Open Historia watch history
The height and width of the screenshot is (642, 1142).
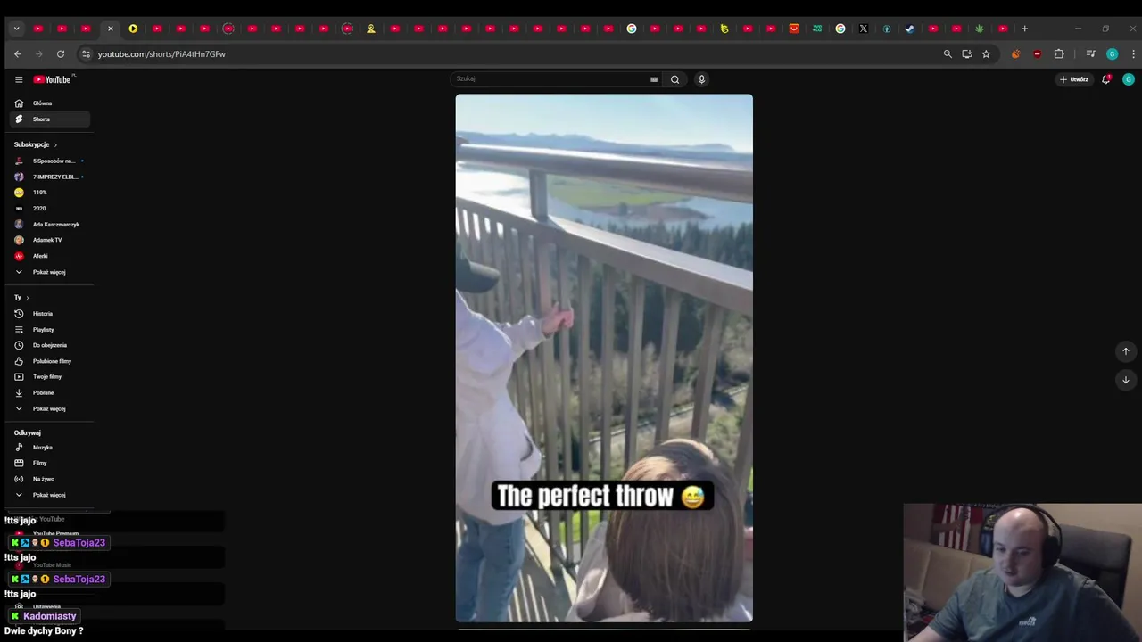50,314
